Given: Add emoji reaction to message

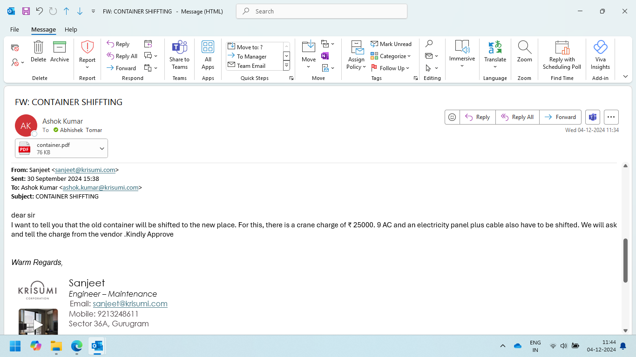Looking at the screenshot, I should coord(452,117).
